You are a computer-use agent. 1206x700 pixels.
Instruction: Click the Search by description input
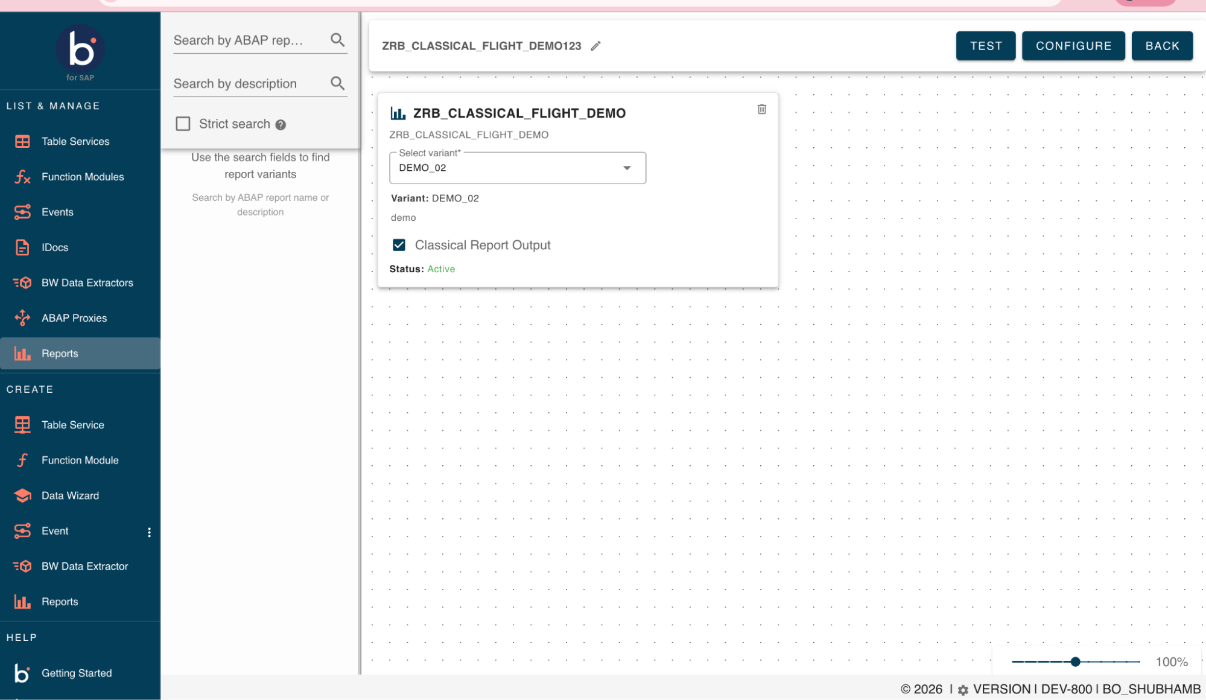pyautogui.click(x=250, y=84)
